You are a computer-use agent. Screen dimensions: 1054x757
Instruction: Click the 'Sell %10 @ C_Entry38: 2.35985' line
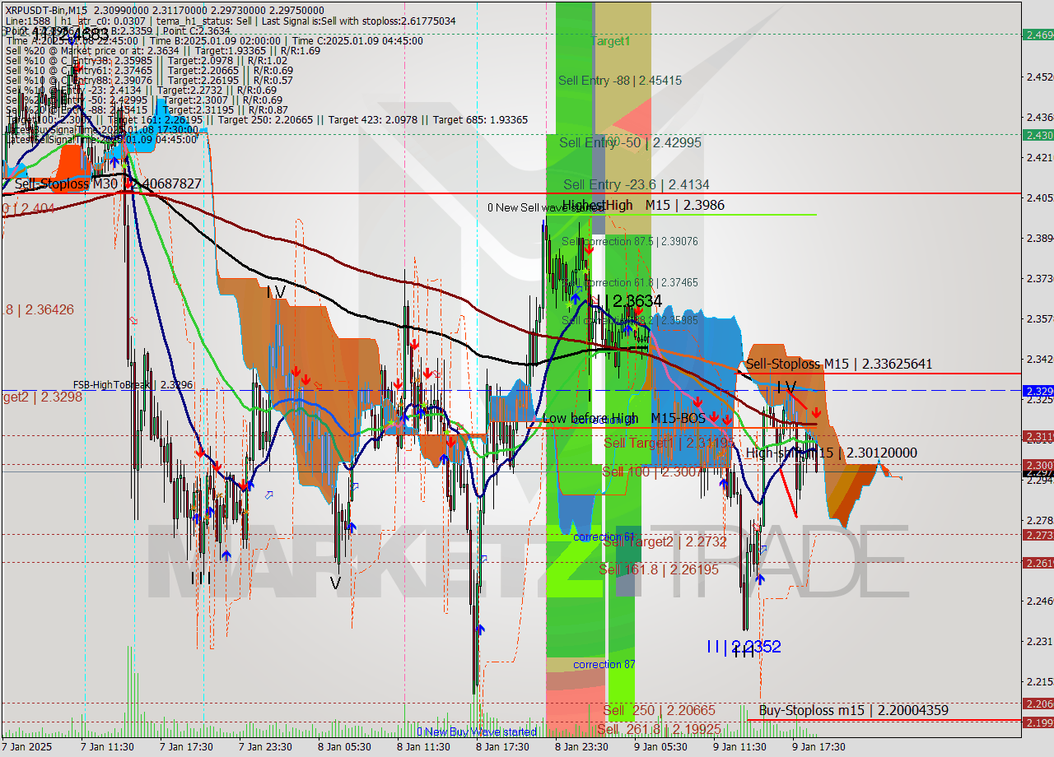(x=147, y=60)
